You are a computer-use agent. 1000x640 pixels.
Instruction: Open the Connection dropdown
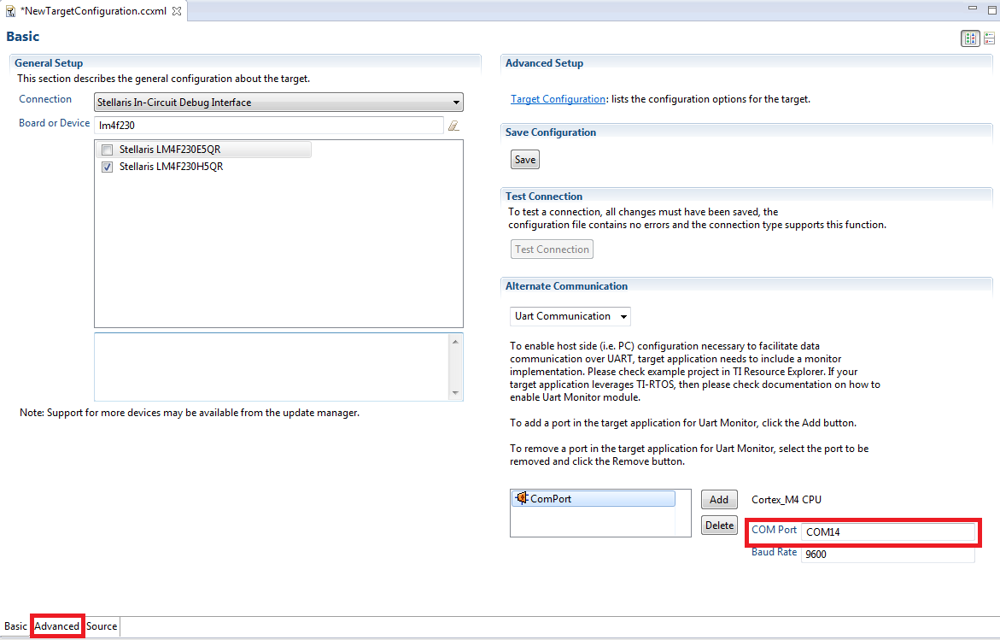click(x=278, y=102)
